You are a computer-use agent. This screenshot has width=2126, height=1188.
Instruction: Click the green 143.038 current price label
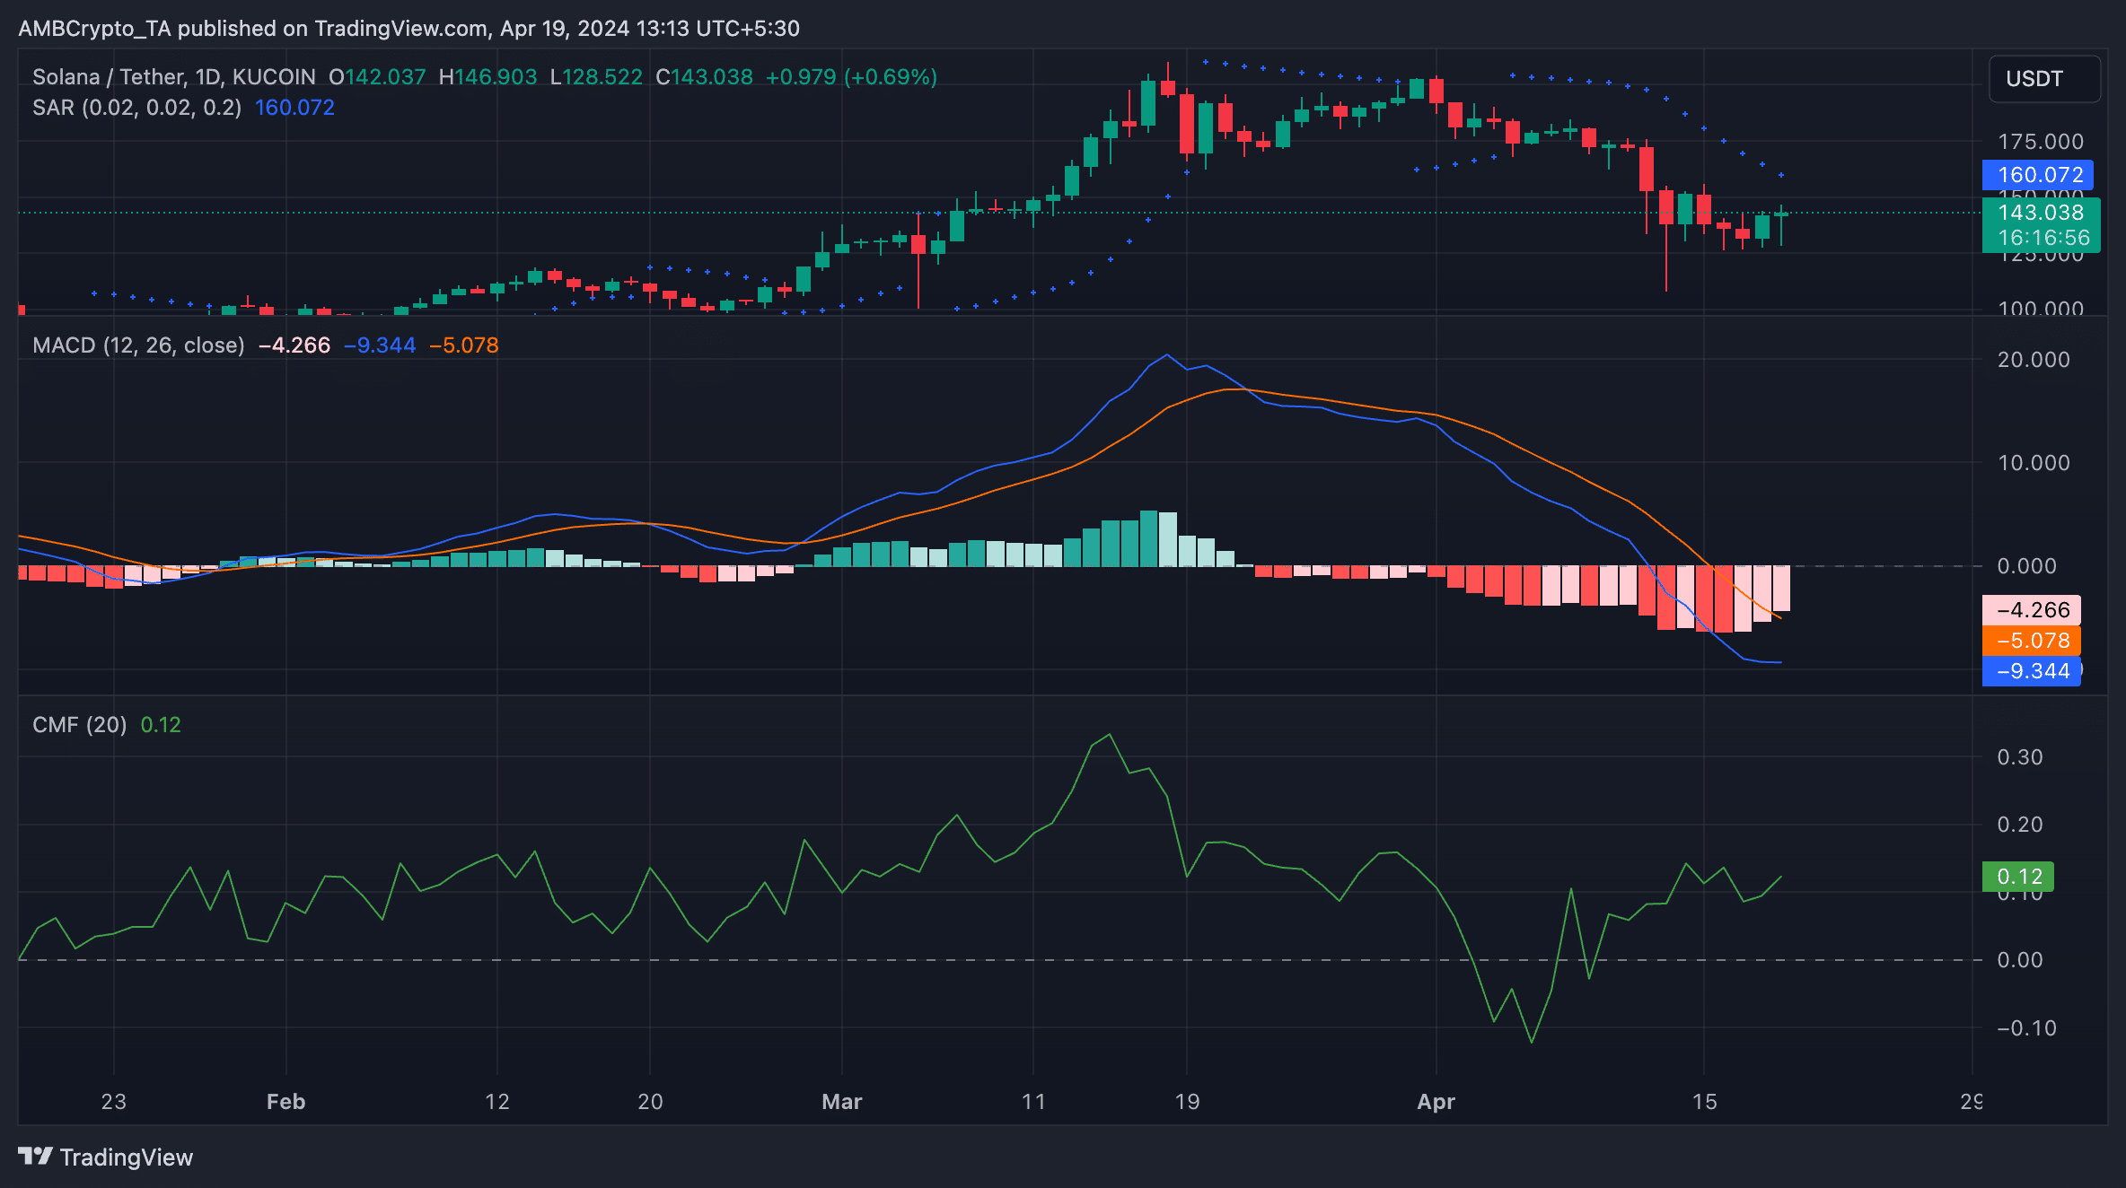coord(2041,212)
